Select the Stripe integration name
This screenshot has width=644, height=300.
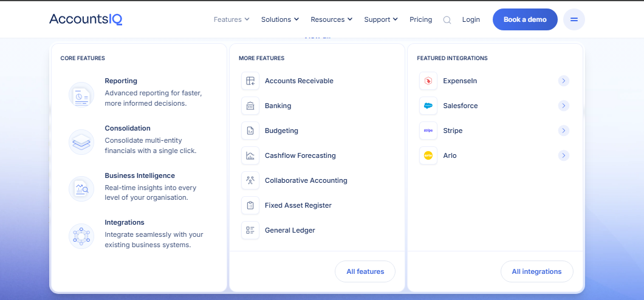point(453,131)
